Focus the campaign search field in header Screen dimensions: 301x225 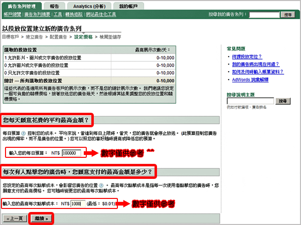tap(264, 15)
